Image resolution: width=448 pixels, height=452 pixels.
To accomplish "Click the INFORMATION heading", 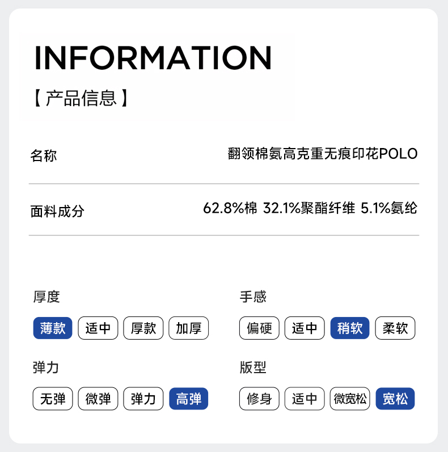I will click(153, 57).
